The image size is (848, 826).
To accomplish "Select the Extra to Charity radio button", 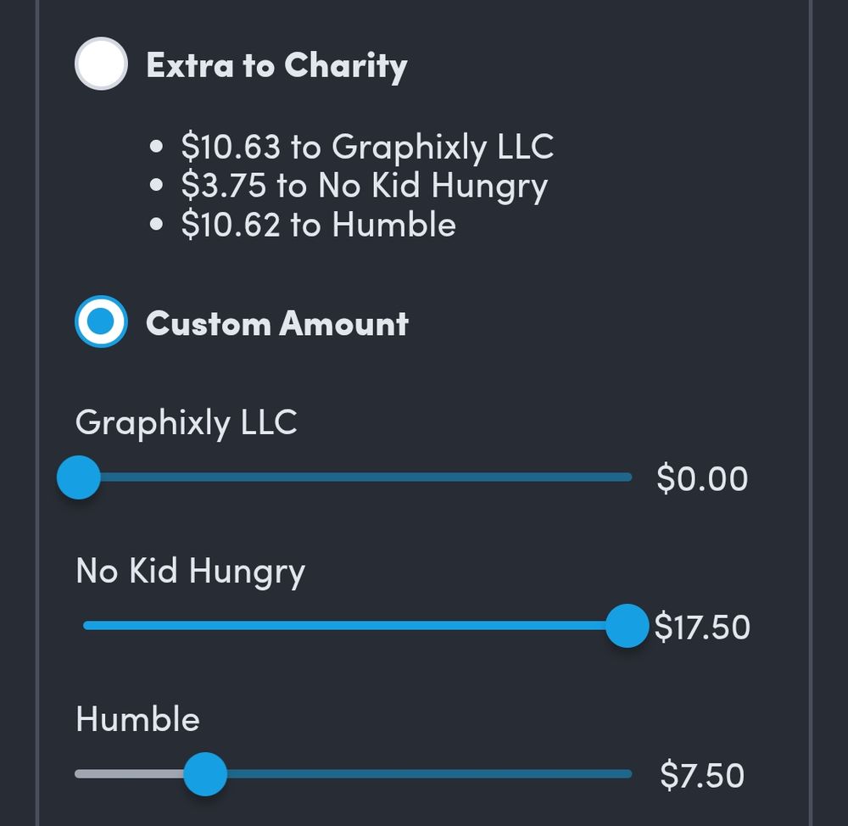I will click(x=101, y=62).
